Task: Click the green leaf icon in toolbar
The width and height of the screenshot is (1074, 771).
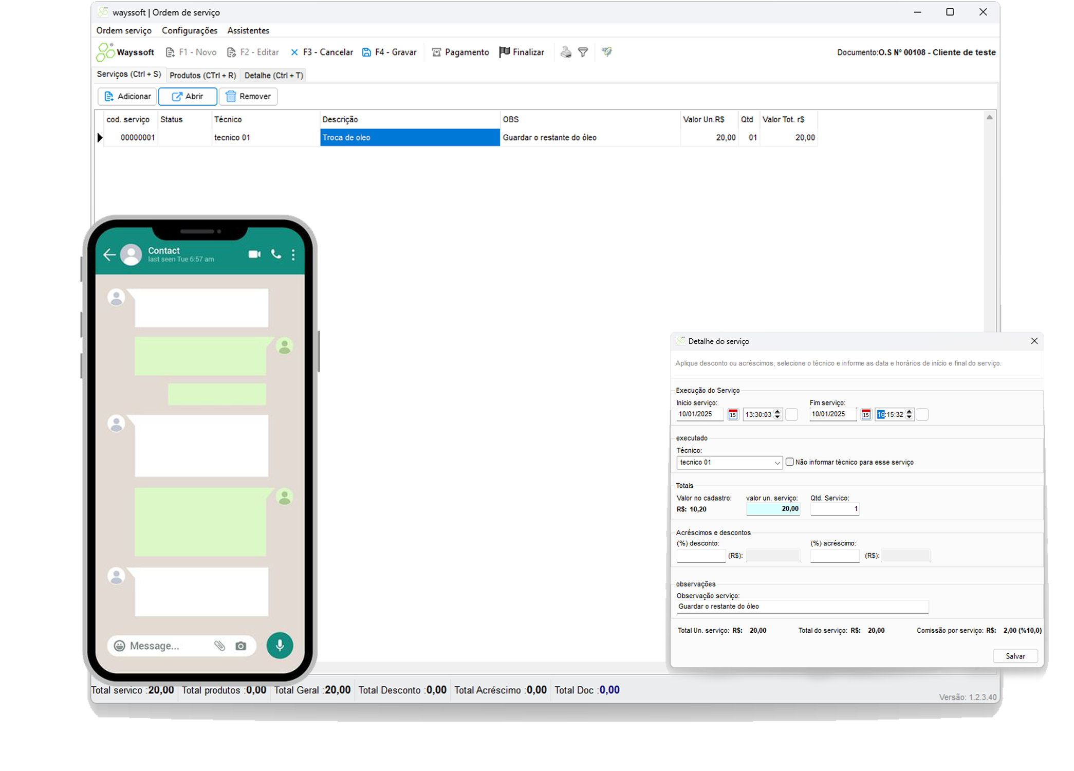Action: pos(607,52)
